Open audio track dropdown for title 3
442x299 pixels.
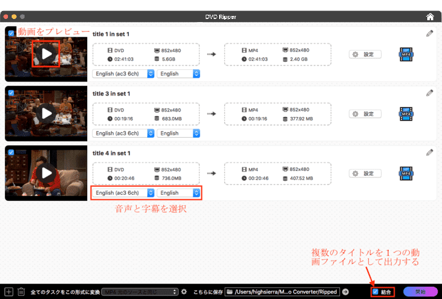tap(123, 134)
